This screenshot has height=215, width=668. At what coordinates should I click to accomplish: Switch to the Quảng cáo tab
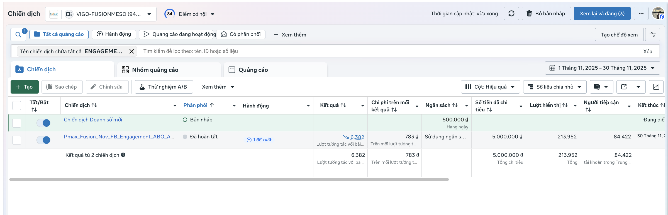253,70
